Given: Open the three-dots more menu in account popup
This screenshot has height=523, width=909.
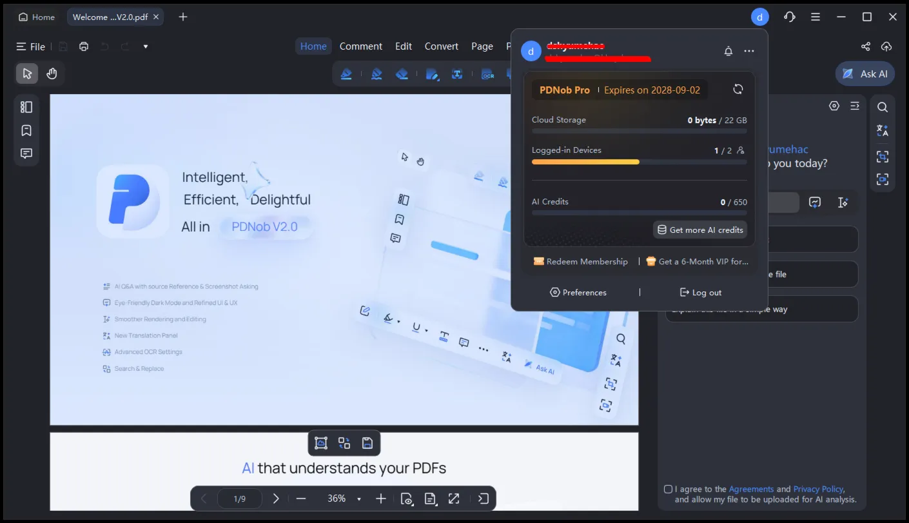Looking at the screenshot, I should [x=749, y=51].
